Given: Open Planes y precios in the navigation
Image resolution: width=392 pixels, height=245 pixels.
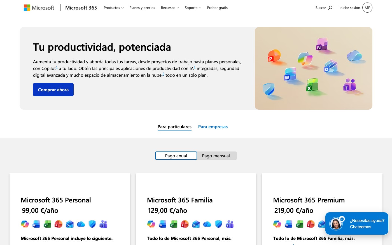Looking at the screenshot, I should [142, 8].
